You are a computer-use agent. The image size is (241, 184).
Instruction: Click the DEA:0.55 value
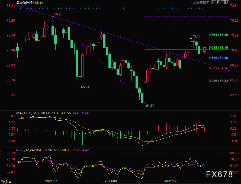[x=64, y=113]
